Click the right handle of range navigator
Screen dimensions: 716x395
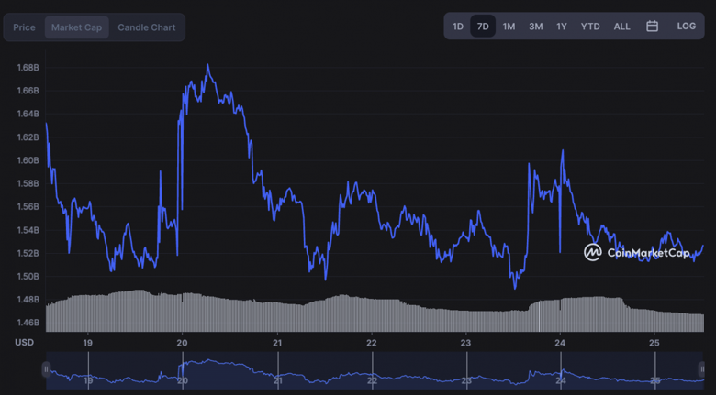703,369
